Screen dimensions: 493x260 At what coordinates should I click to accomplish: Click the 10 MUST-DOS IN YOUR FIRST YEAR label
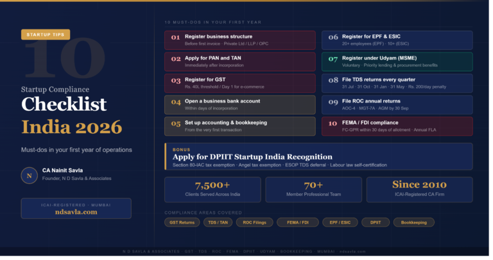(x=213, y=22)
